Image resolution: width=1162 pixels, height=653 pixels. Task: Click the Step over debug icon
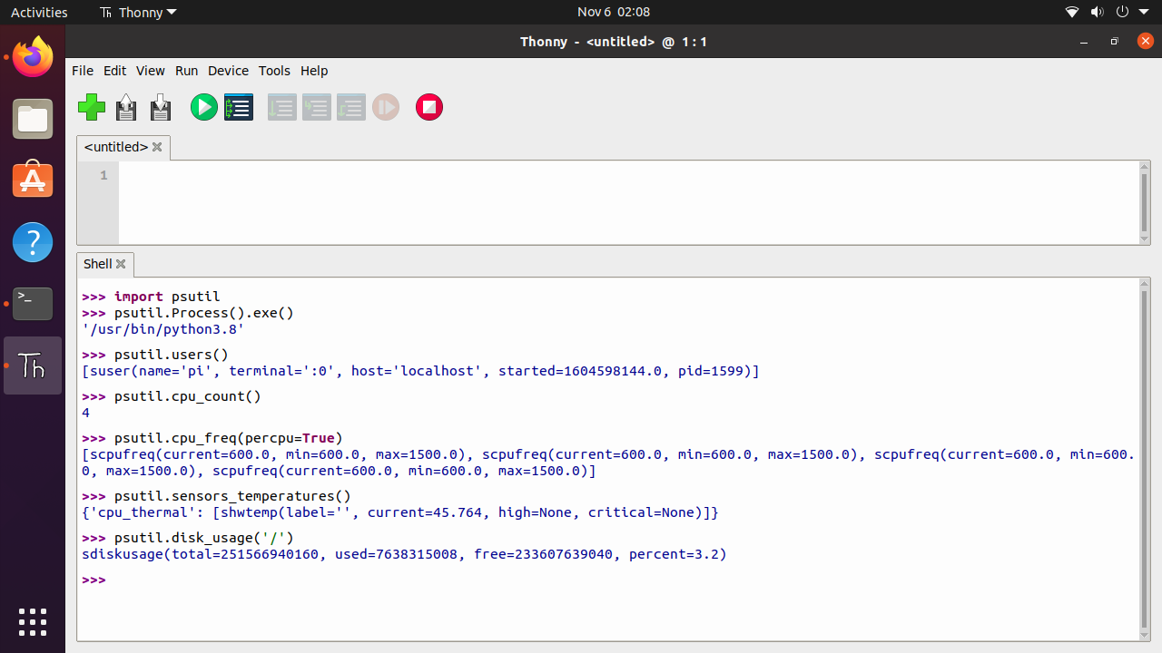pos(282,107)
